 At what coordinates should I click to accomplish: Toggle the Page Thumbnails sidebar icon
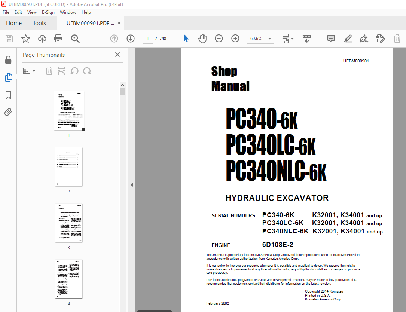8,77
